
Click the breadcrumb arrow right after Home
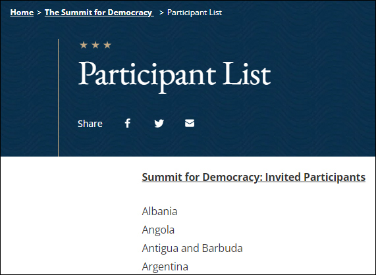point(39,12)
